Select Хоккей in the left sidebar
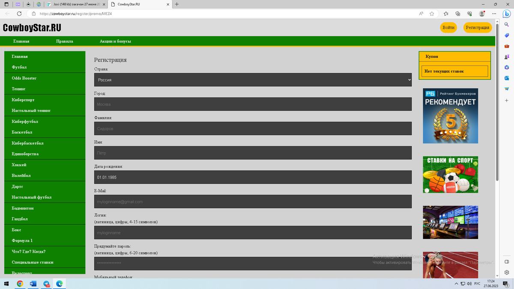The image size is (514, 289). (45, 165)
